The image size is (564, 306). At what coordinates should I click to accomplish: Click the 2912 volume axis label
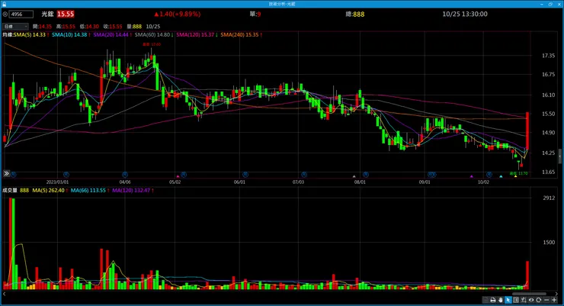point(549,198)
